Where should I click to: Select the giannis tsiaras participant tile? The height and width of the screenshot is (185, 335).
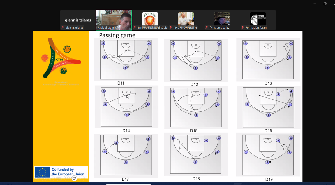point(78,20)
